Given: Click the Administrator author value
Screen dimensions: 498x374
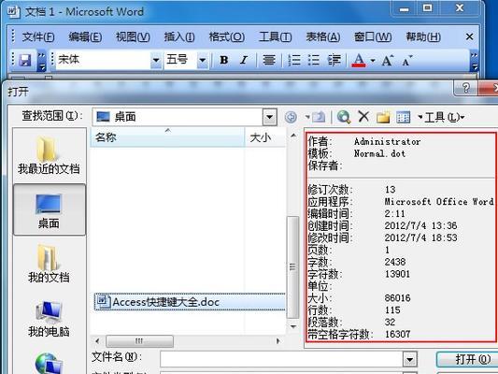Looking at the screenshot, I should (x=387, y=141).
